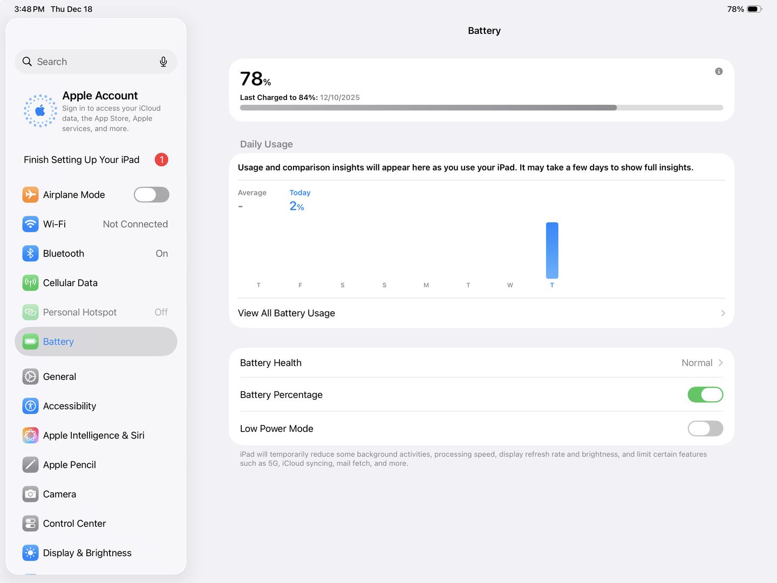Viewport: 777px width, 583px height.
Task: Click the Control Center icon
Action: pos(30,524)
